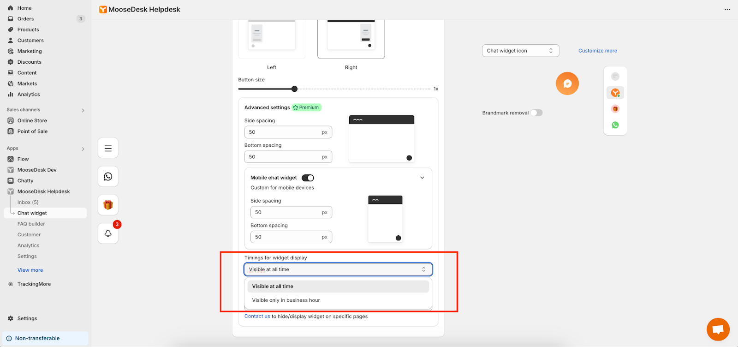Expand the Sales channels section
The image size is (738, 347).
coord(83,110)
